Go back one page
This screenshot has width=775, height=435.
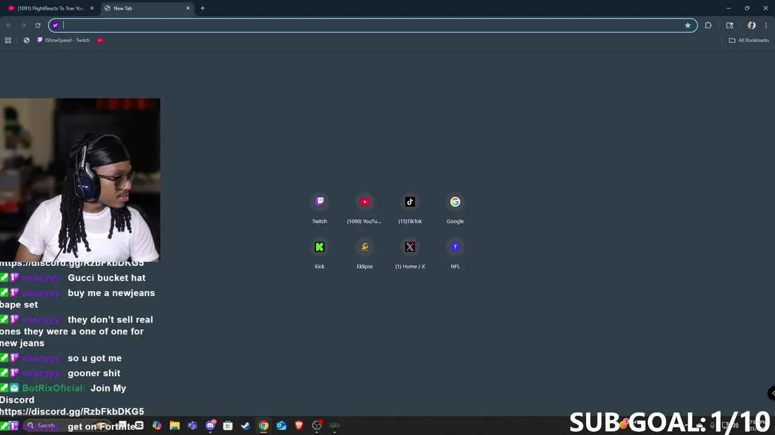point(8,25)
